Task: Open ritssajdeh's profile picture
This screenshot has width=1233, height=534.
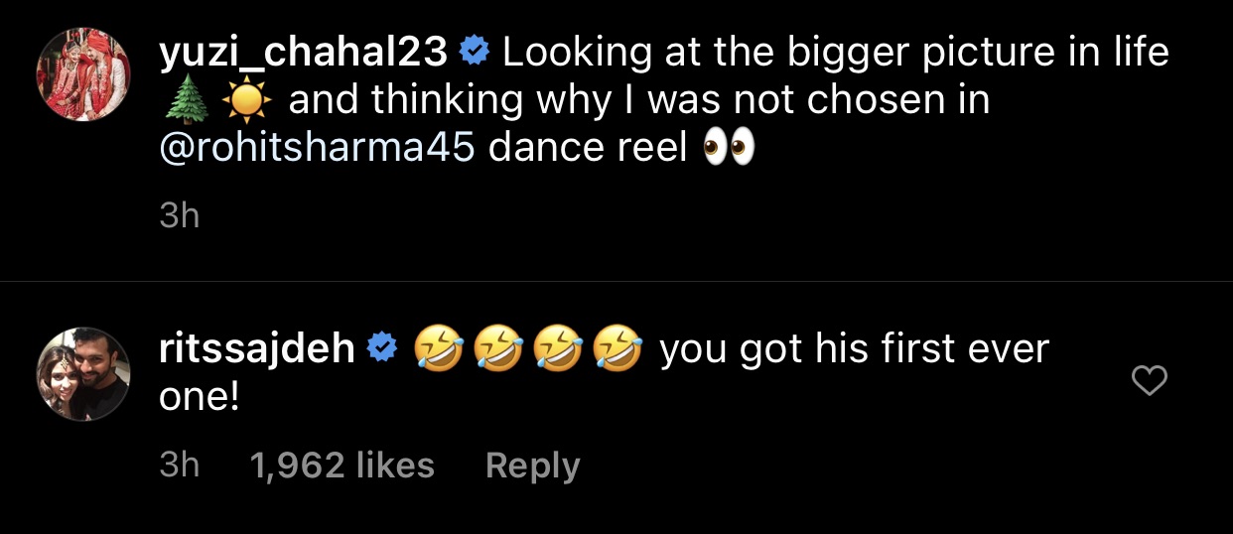Action: [x=84, y=373]
